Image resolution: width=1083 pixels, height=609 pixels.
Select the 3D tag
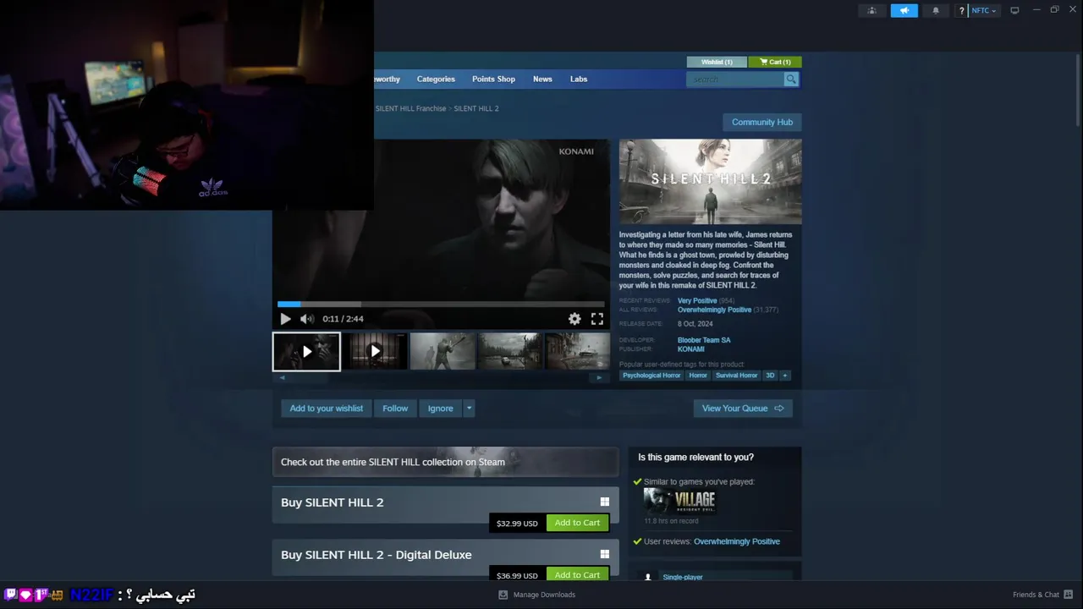point(770,376)
